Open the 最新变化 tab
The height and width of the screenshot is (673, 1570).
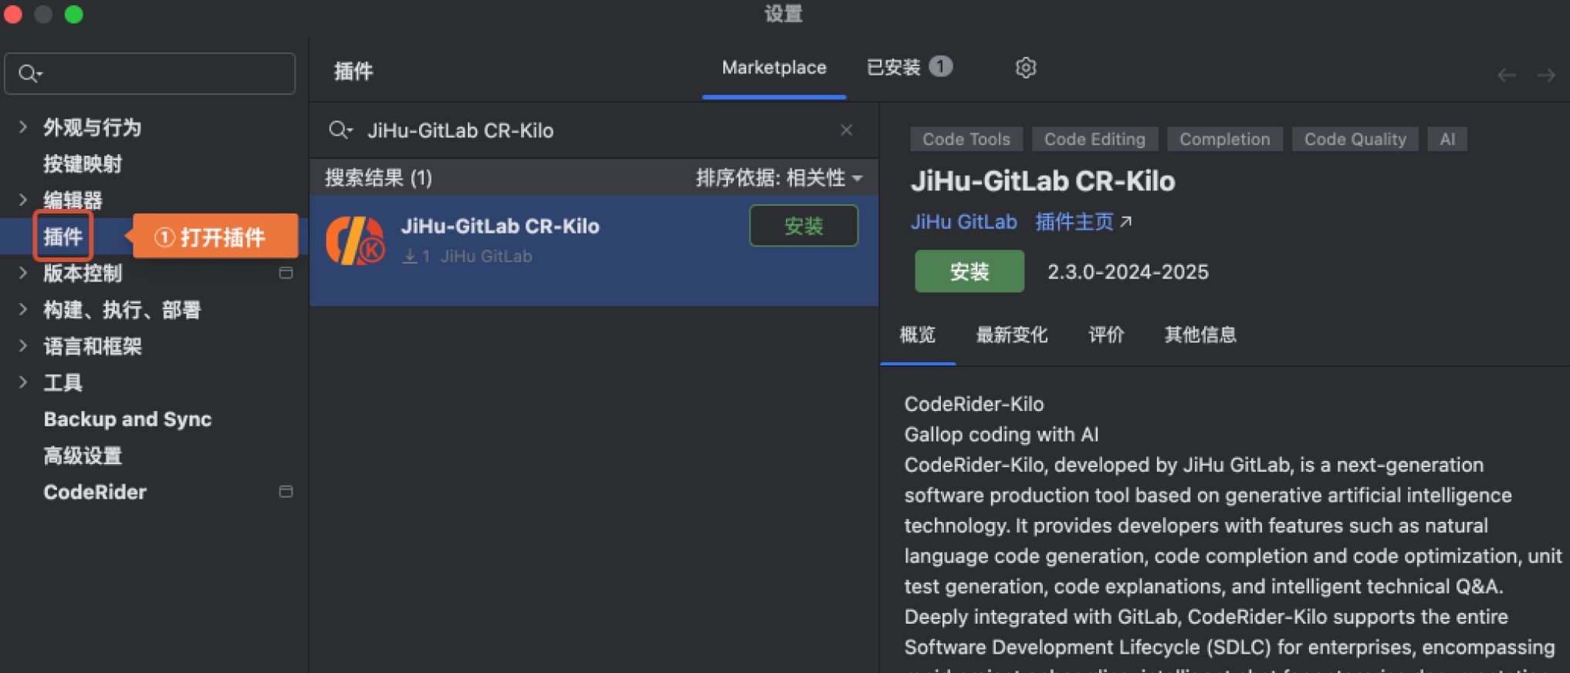click(x=1011, y=335)
